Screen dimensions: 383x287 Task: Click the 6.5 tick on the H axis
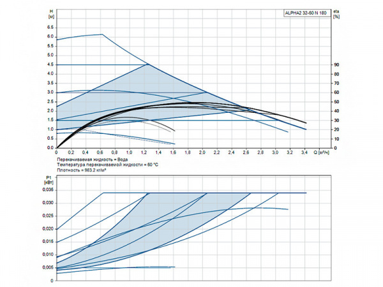click(x=50, y=27)
